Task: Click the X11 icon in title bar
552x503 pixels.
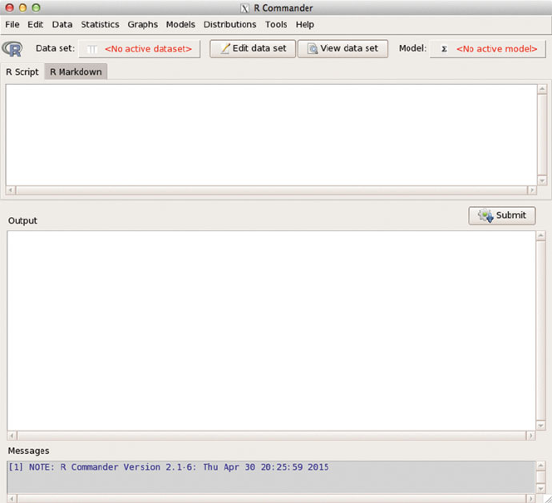Action: [x=244, y=8]
